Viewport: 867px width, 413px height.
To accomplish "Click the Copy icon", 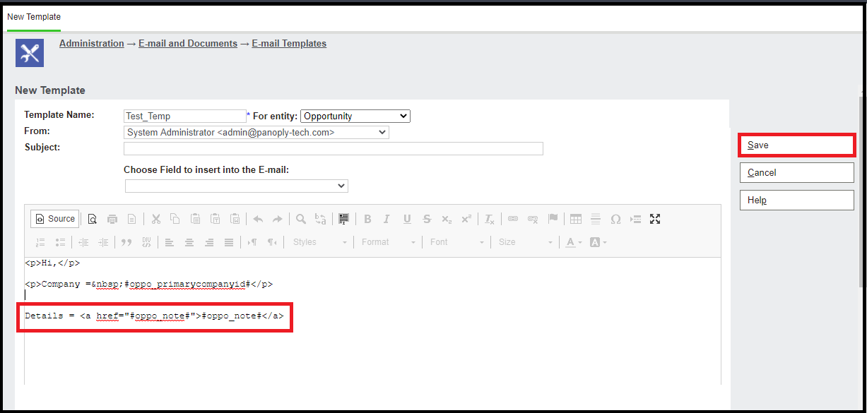I will pyautogui.click(x=175, y=219).
